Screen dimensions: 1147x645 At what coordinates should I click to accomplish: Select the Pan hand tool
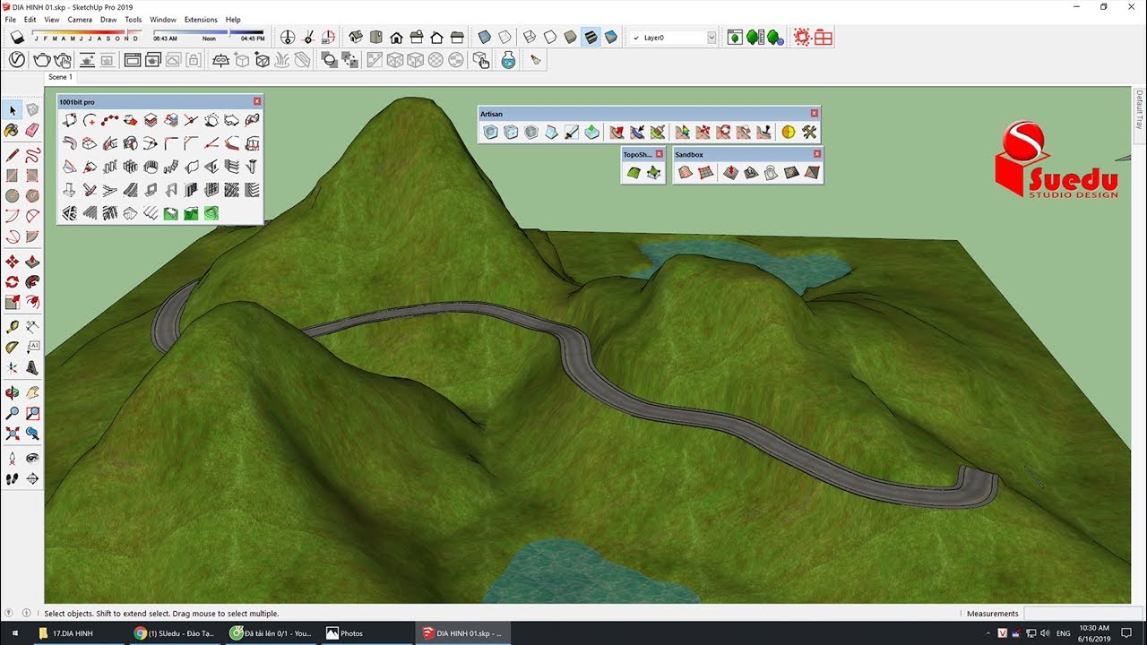32,392
